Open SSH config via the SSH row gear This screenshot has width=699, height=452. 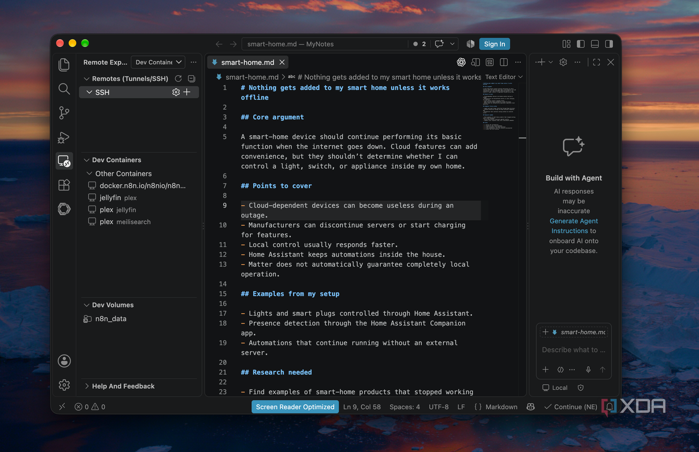click(x=176, y=92)
